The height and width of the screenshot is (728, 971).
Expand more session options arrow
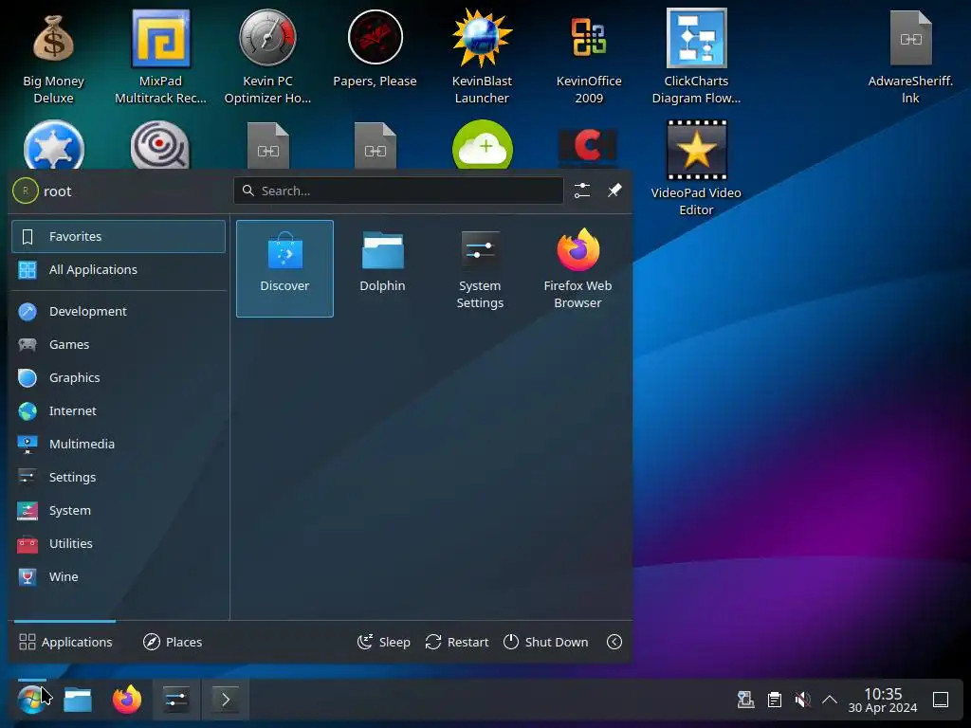coord(614,642)
